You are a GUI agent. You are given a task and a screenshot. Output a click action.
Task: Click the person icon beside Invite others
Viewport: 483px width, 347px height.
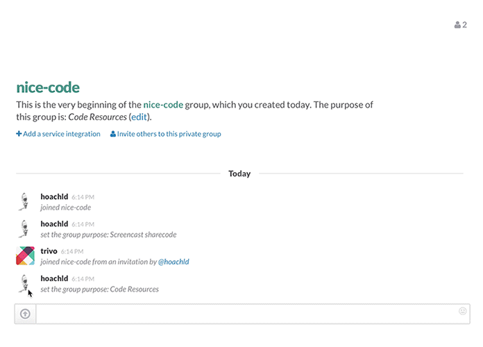point(113,134)
